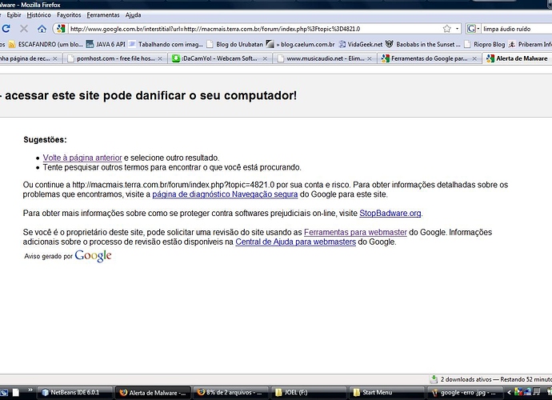
Task: Go to the home page icon
Action: click(x=42, y=29)
